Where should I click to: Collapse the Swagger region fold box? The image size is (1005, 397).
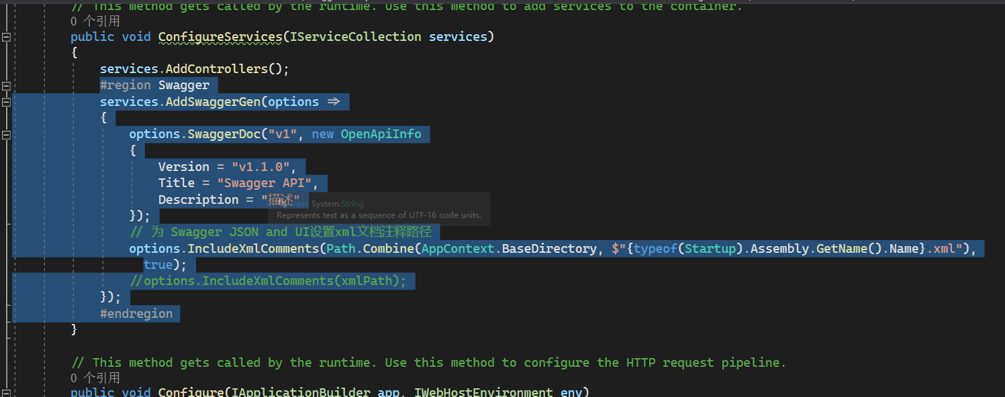pos(6,86)
